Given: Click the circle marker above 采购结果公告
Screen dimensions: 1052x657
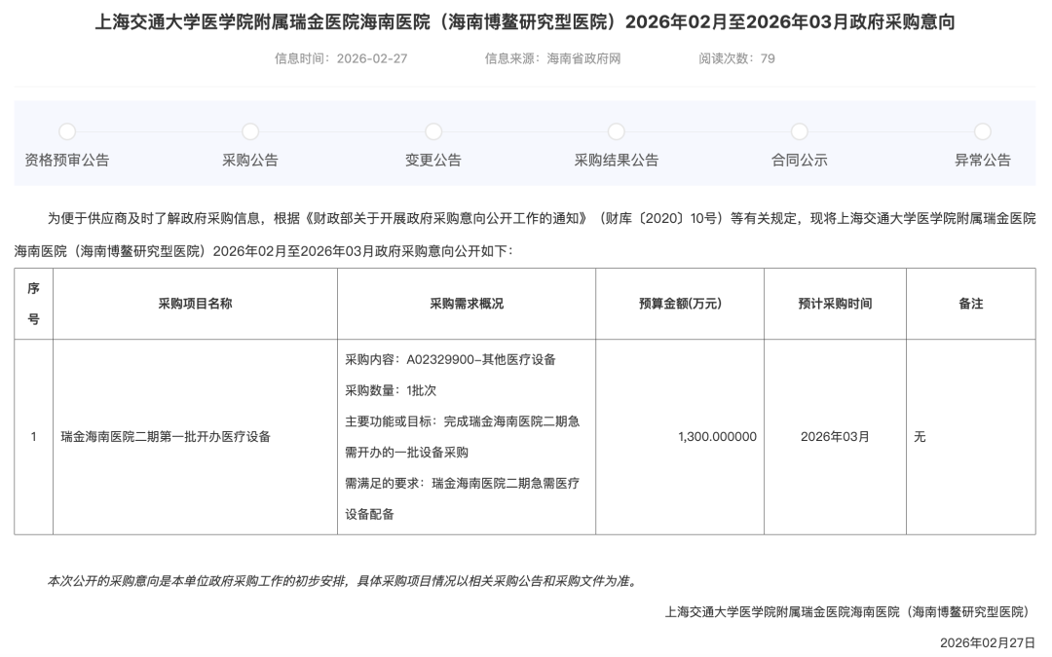Looking at the screenshot, I should (x=616, y=131).
